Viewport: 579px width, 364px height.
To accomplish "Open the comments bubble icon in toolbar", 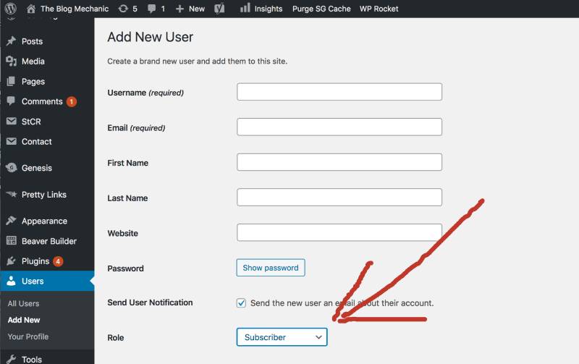I will pos(152,9).
